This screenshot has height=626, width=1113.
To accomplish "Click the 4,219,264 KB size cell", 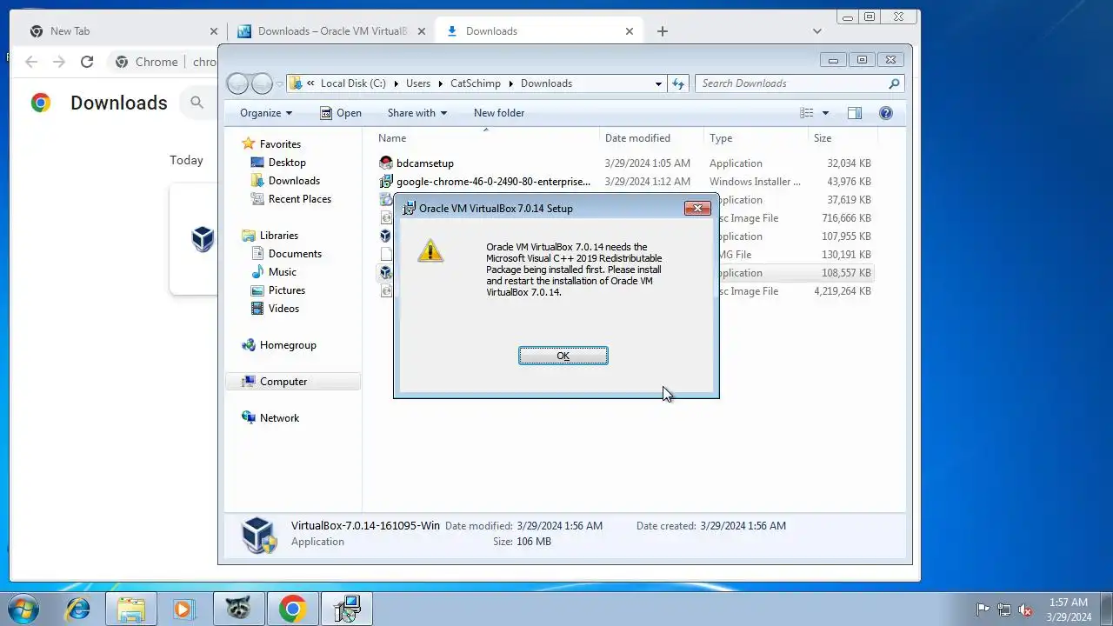I will [843, 291].
